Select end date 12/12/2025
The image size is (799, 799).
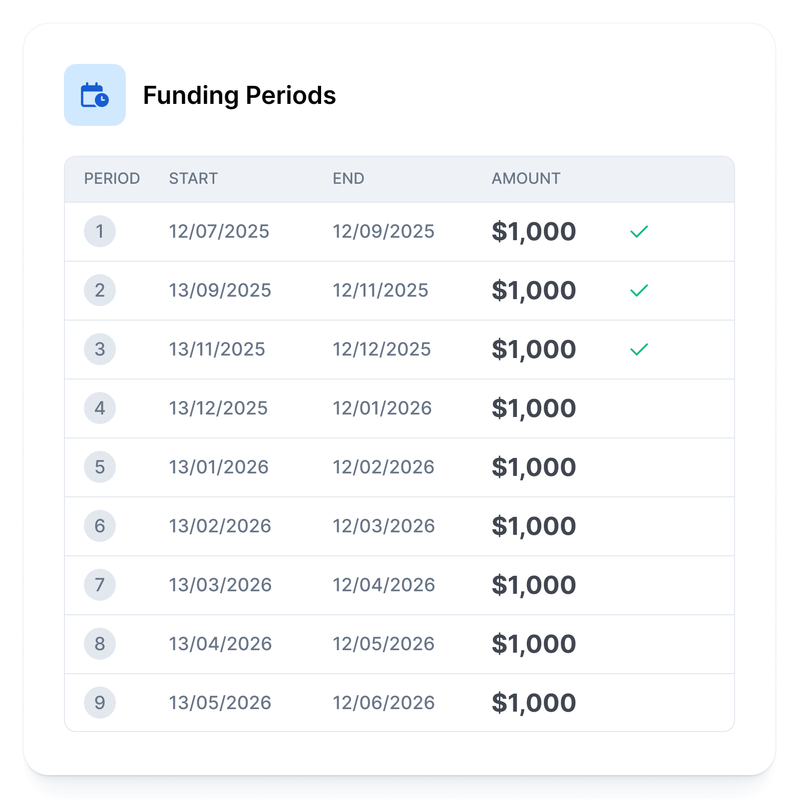tap(382, 349)
